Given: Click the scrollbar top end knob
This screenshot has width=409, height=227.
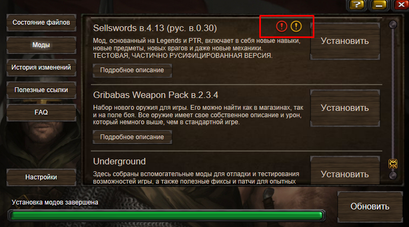Looking at the screenshot, I should pos(393,25).
